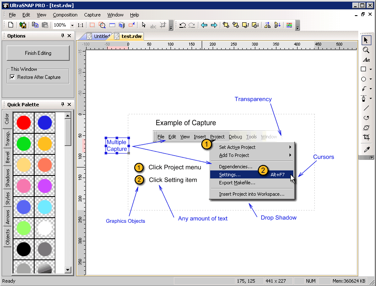
Task: Click the undo arrow icon
Action: click(182, 25)
